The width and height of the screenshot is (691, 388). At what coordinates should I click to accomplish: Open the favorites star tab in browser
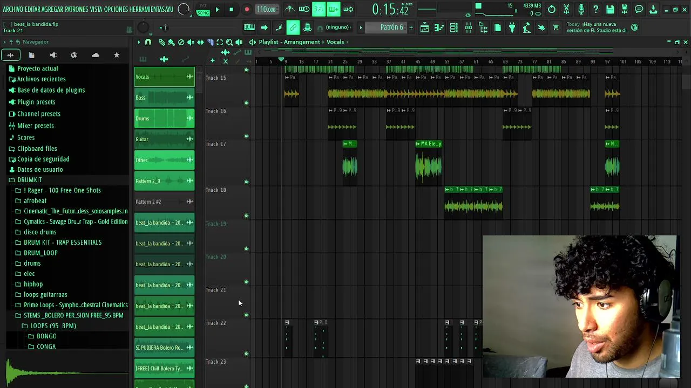117,55
